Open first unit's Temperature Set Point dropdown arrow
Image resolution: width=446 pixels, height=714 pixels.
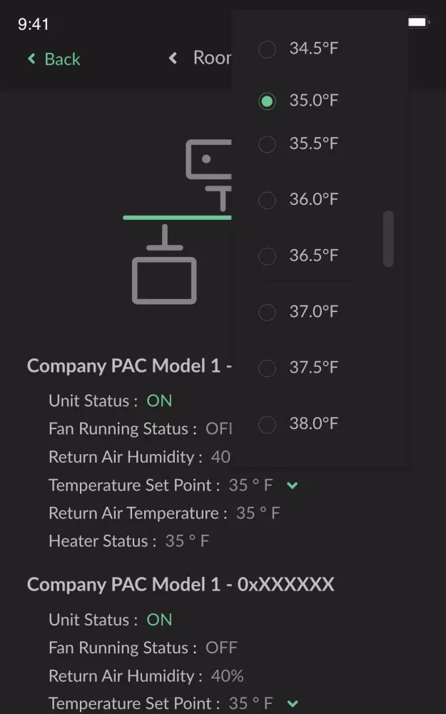[x=293, y=486]
